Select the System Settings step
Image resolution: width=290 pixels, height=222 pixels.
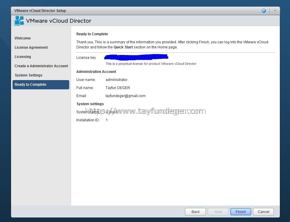coord(28,75)
